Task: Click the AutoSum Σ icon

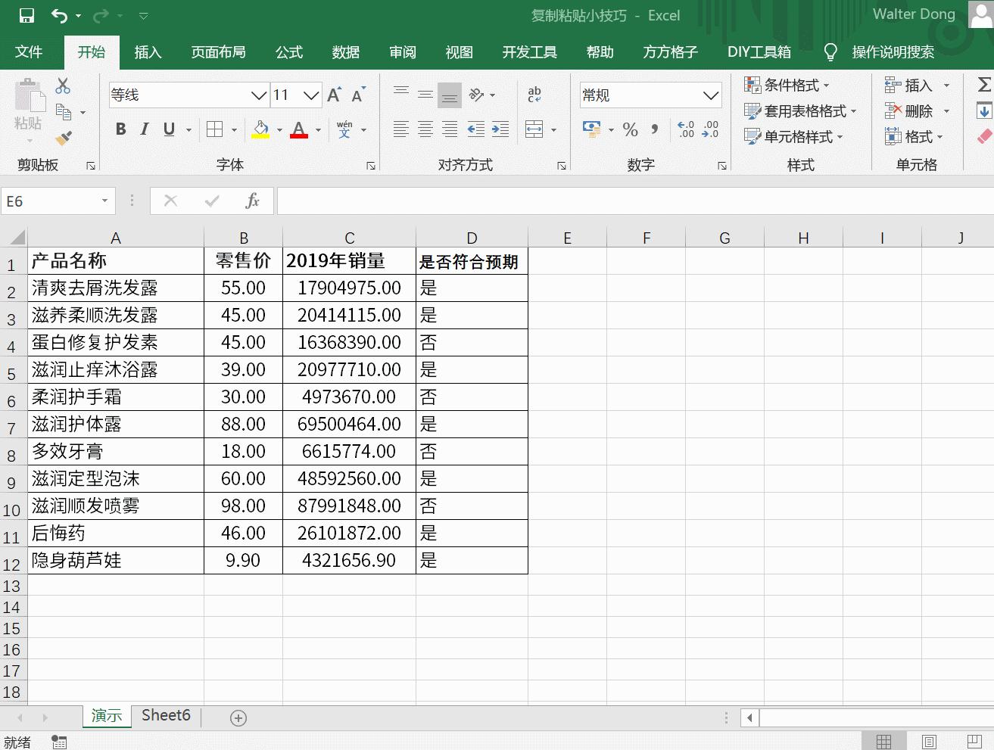Action: 983,86
